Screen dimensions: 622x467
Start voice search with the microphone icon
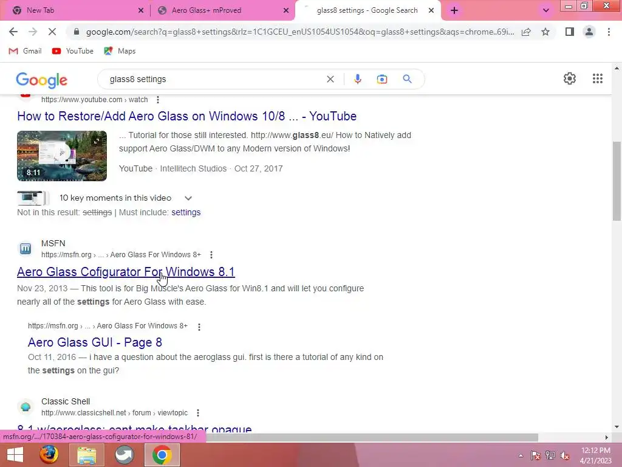pyautogui.click(x=357, y=79)
